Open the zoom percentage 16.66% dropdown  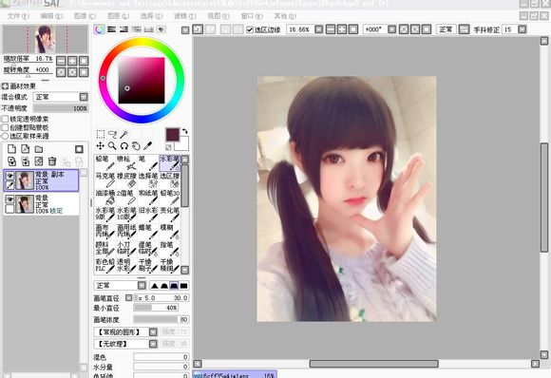coord(318,29)
